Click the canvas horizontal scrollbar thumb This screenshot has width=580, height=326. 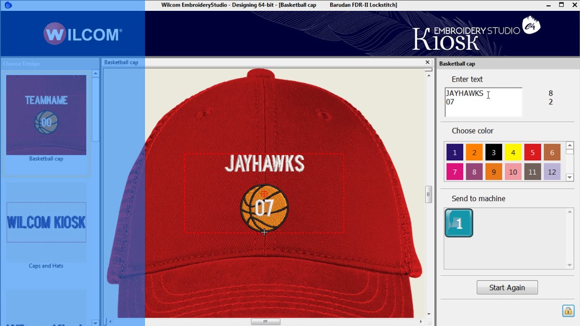[x=266, y=321]
